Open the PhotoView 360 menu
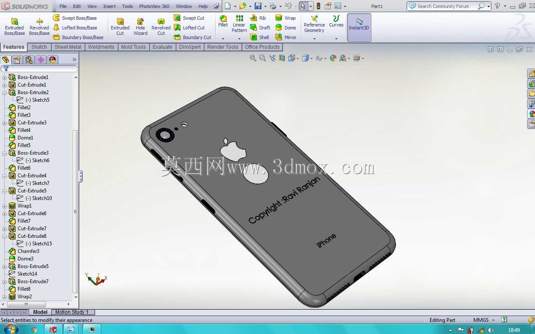This screenshot has width=535, height=334. [154, 6]
